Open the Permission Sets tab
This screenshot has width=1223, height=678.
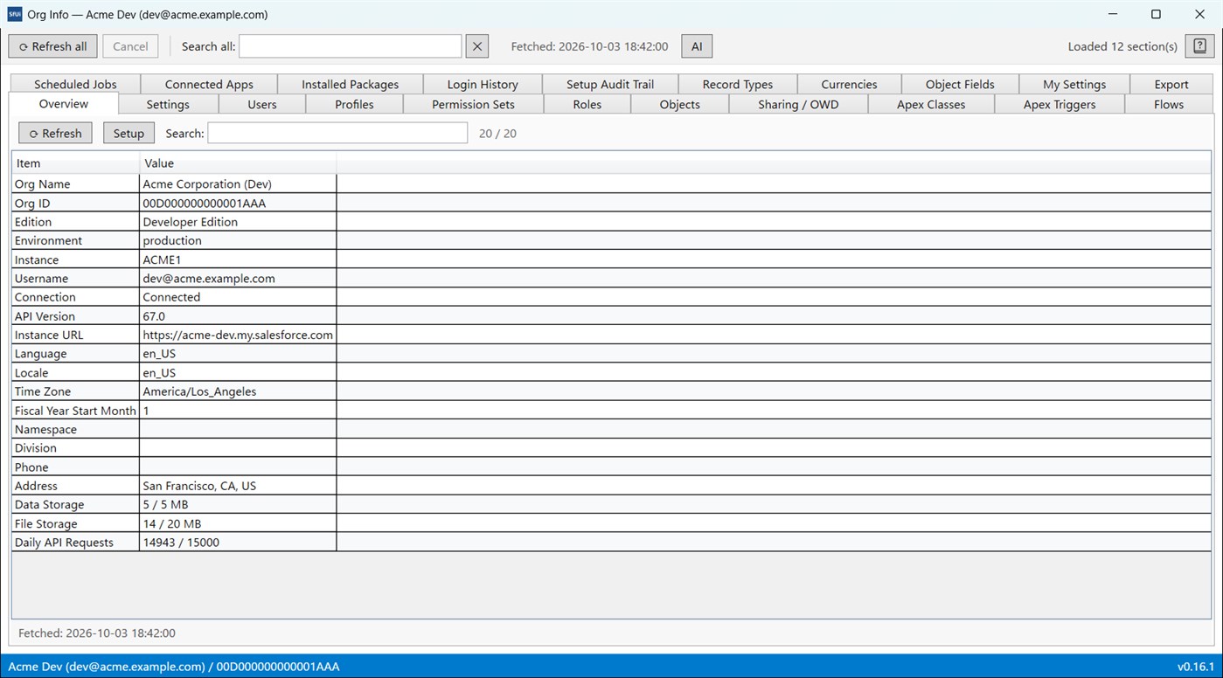pos(473,104)
